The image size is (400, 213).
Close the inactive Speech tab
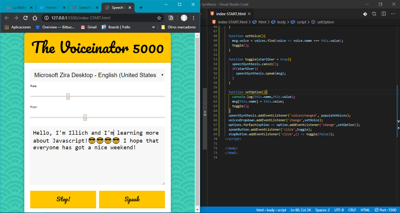97,8
